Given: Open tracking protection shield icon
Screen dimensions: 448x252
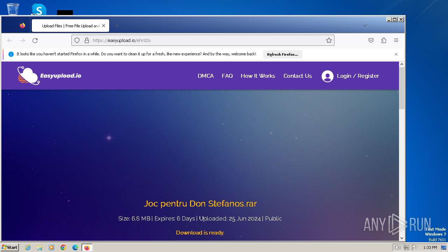Looking at the screenshot, I should [77, 40].
